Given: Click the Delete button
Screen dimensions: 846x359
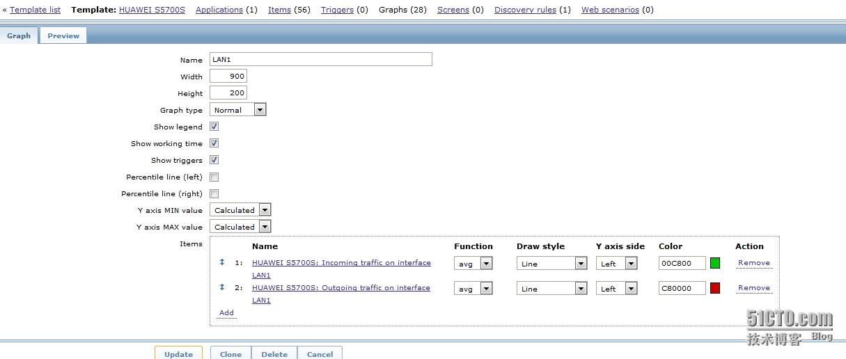Looking at the screenshot, I should 274,353.
